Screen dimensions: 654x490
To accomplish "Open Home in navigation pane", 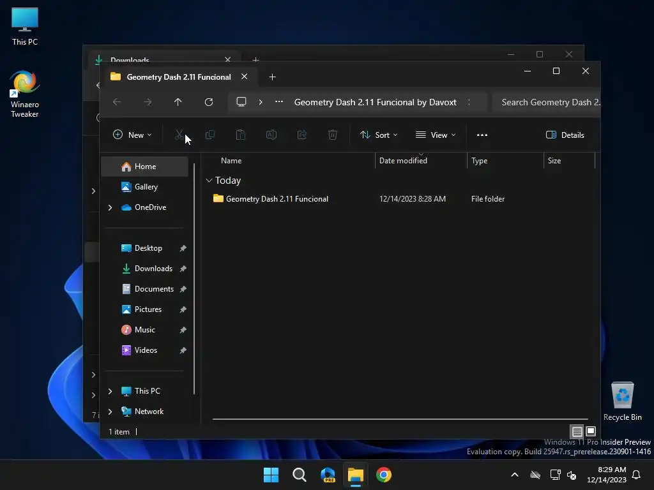I will pyautogui.click(x=145, y=167).
